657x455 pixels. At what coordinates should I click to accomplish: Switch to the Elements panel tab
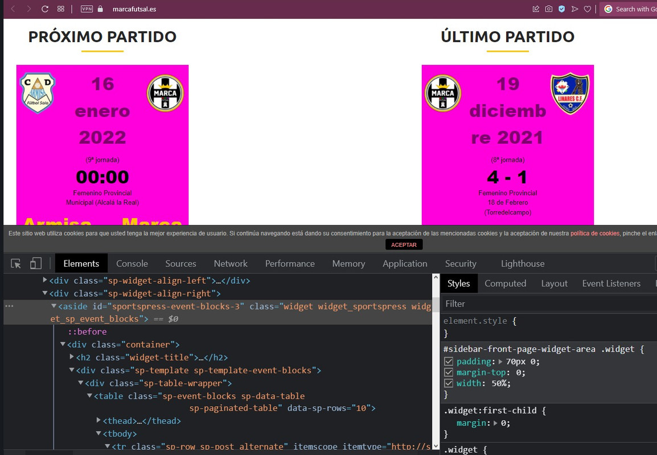[x=81, y=263]
